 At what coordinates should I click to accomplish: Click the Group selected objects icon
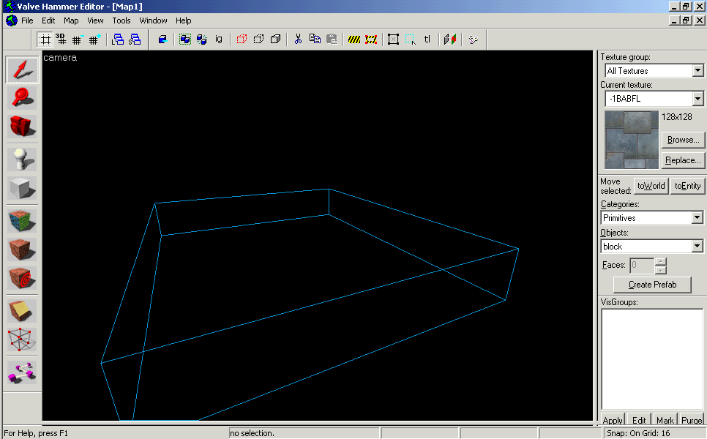click(185, 40)
